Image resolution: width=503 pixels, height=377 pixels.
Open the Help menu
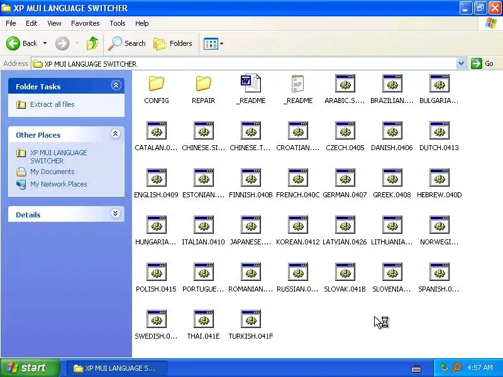(142, 23)
